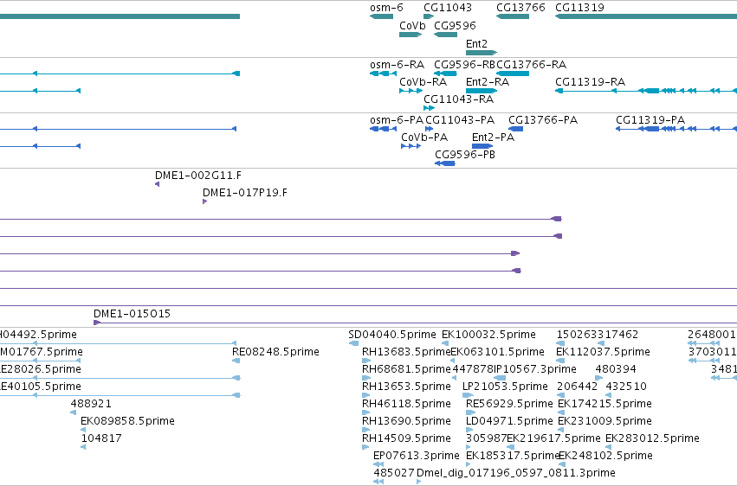Click the 485027 feature label
This screenshot has width=737, height=486.
[x=394, y=472]
